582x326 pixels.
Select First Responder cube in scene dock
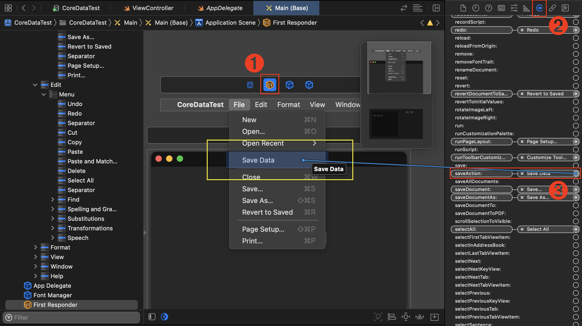pyautogui.click(x=270, y=85)
